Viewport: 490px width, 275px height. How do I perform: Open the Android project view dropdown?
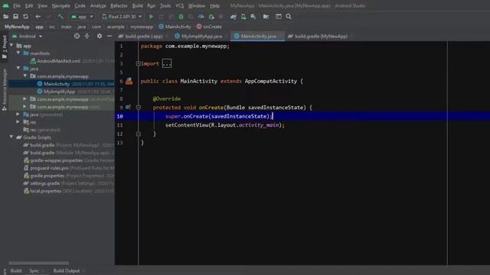[28, 36]
